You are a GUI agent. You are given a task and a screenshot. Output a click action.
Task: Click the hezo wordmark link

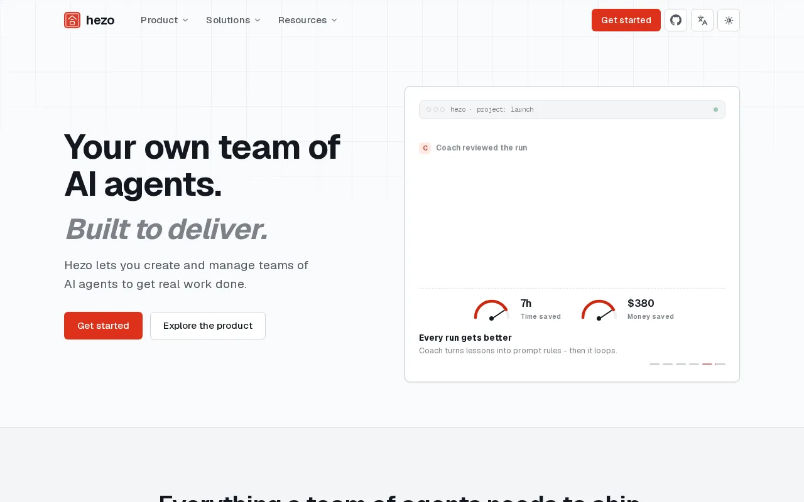pyautogui.click(x=100, y=20)
